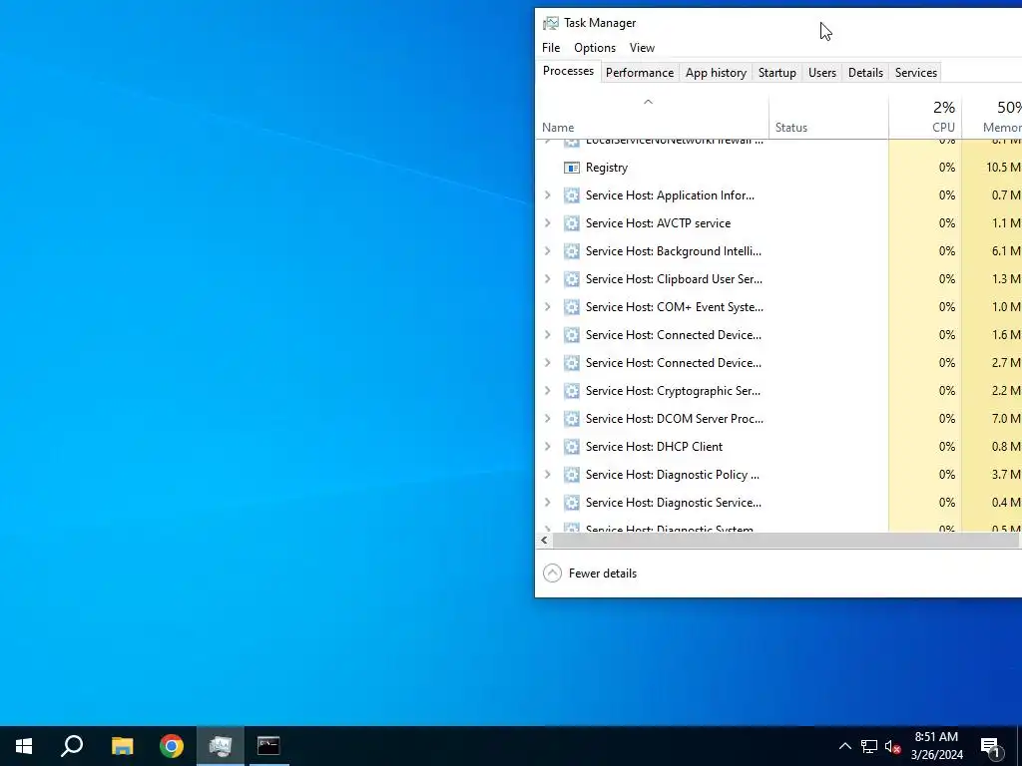This screenshot has height=766, width=1022.
Task: Switch to the Details tab
Action: point(865,72)
